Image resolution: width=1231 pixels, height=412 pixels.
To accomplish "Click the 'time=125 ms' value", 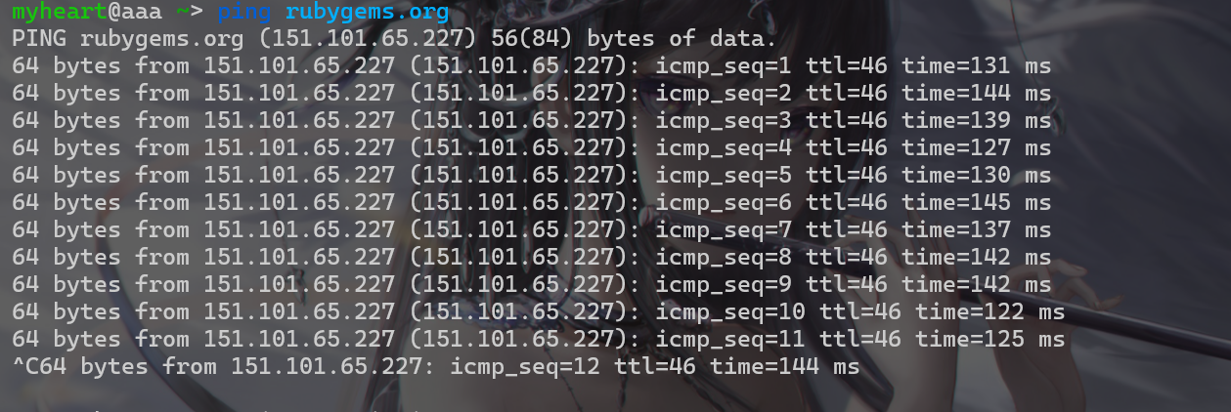I will coord(989,340).
